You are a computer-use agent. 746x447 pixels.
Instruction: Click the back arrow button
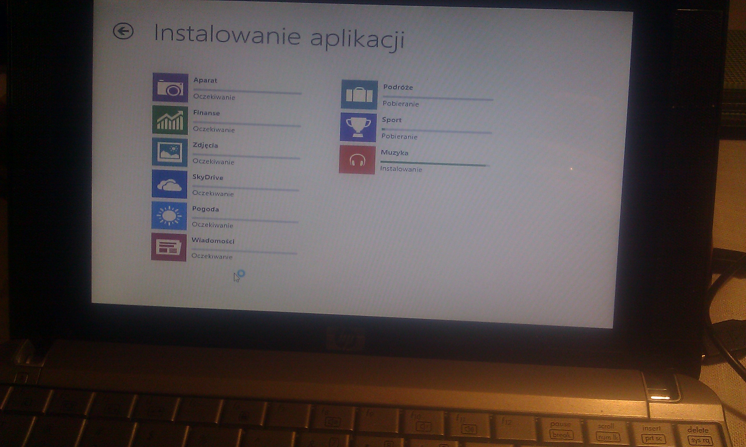click(123, 31)
